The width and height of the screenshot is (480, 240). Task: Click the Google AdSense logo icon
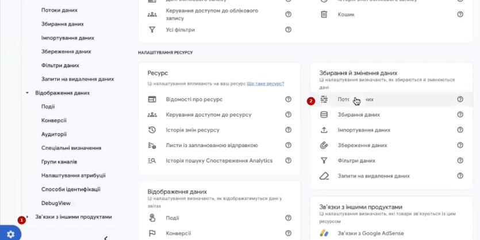pyautogui.click(x=324, y=234)
